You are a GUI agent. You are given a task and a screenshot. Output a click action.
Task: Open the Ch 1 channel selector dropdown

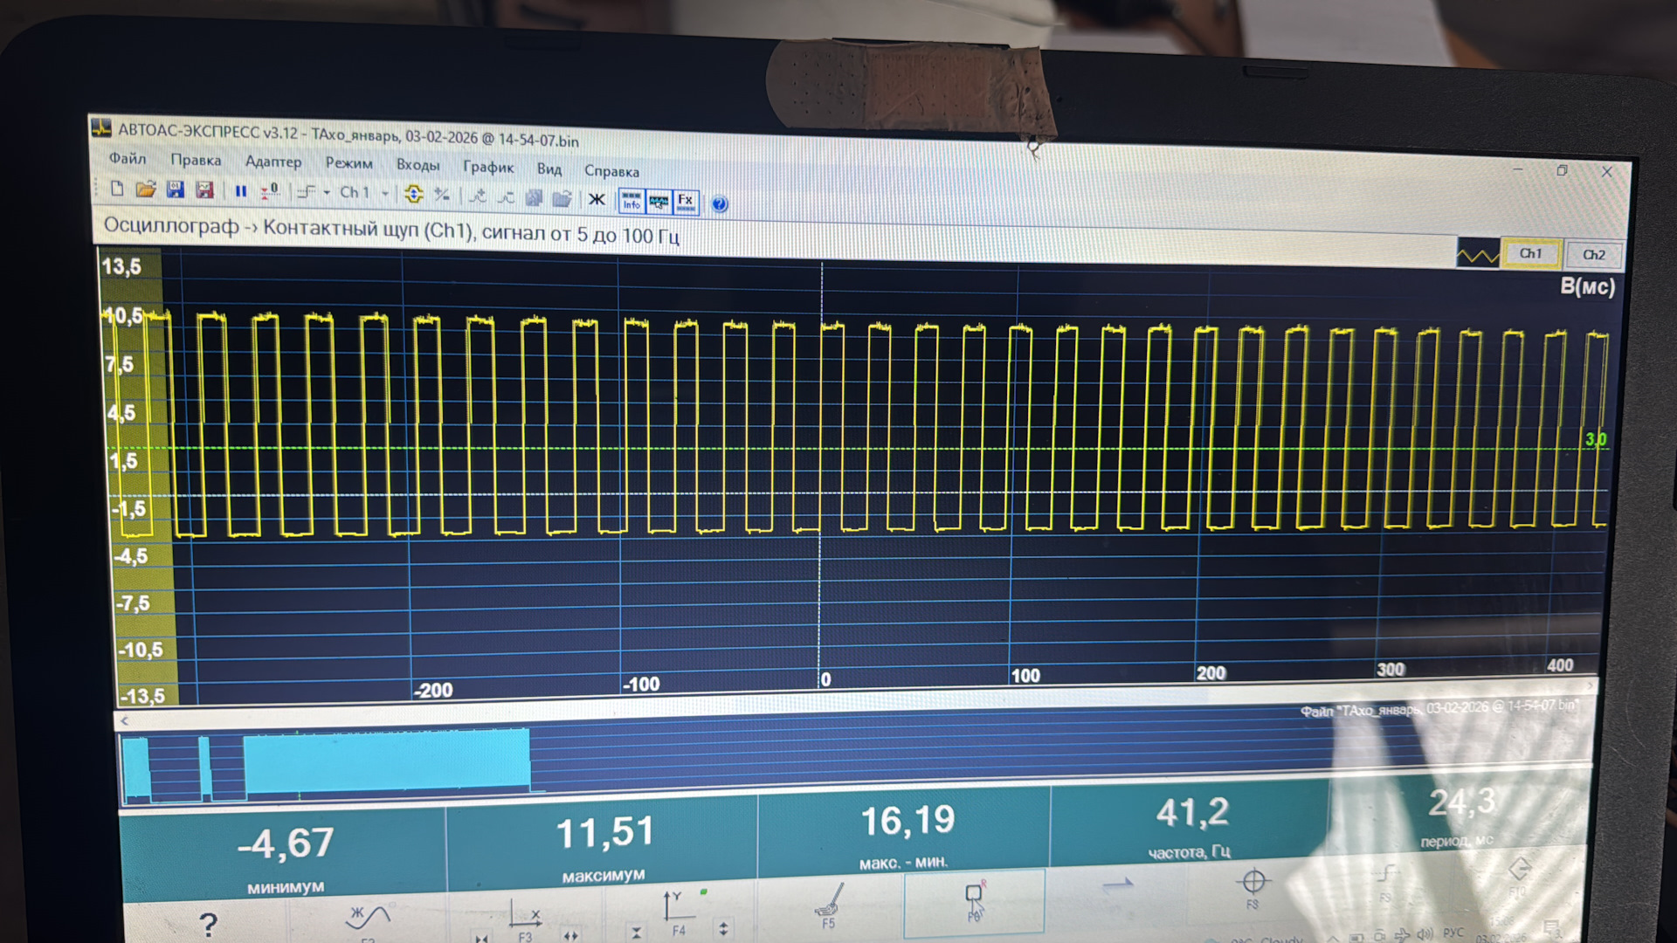[x=385, y=194]
